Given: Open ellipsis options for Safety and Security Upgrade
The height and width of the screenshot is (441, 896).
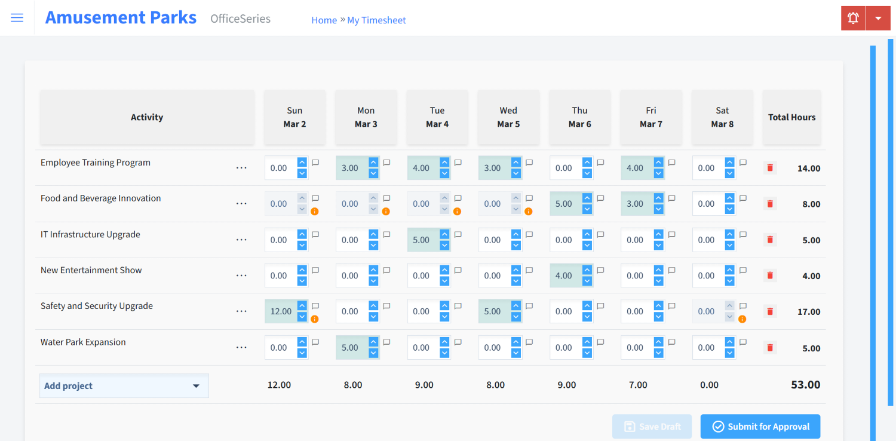Looking at the screenshot, I should coord(241,311).
